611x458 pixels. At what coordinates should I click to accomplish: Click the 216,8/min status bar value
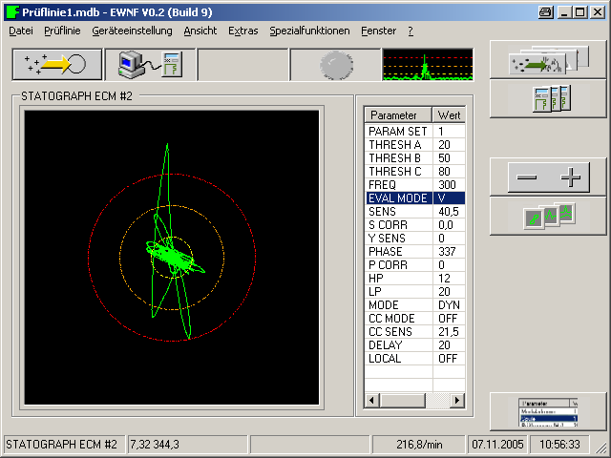419,445
